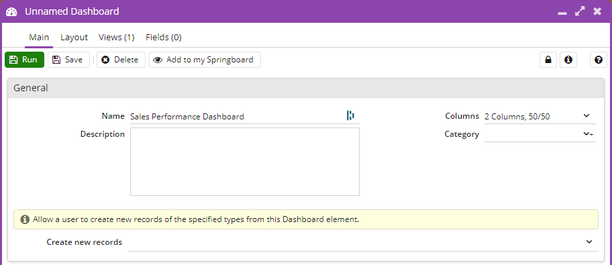
Task: Click into the Description text area
Action: pos(245,162)
